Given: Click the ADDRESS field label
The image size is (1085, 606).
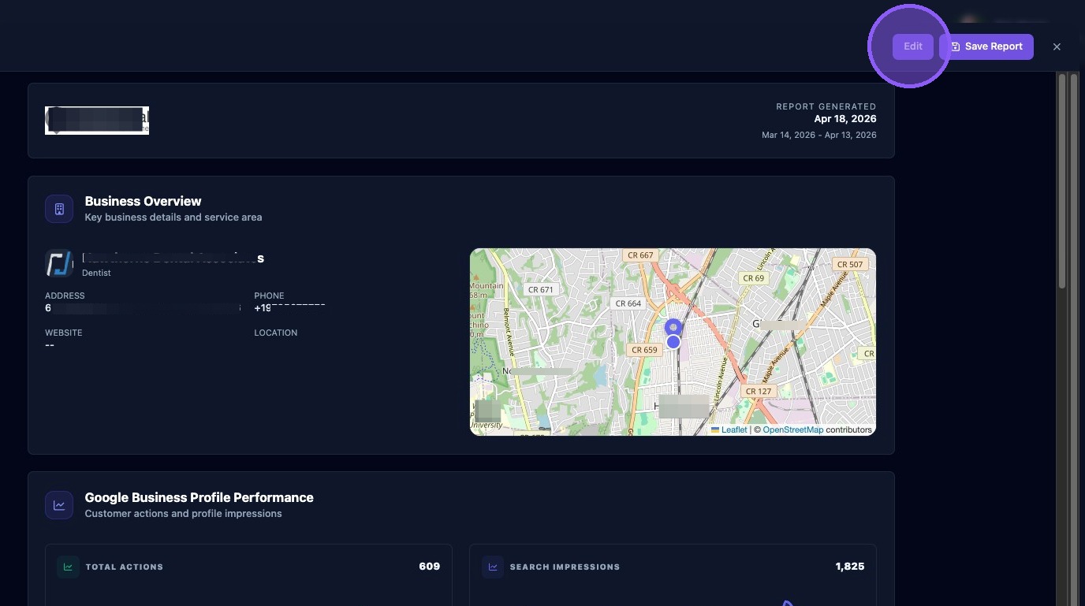Looking at the screenshot, I should tap(65, 296).
